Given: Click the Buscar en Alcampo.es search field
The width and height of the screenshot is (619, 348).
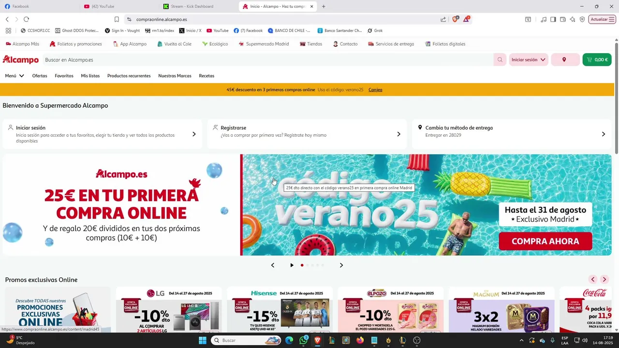Looking at the screenshot, I should pos(268,60).
